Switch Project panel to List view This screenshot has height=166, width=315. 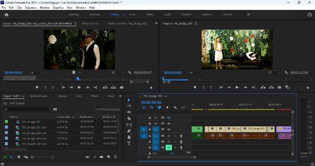coord(12,157)
